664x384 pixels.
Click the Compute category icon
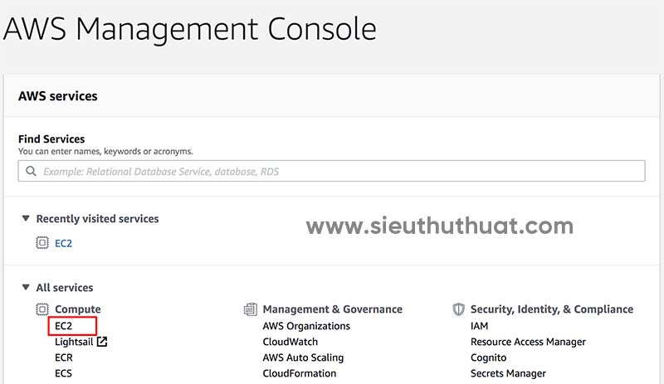tap(42, 309)
